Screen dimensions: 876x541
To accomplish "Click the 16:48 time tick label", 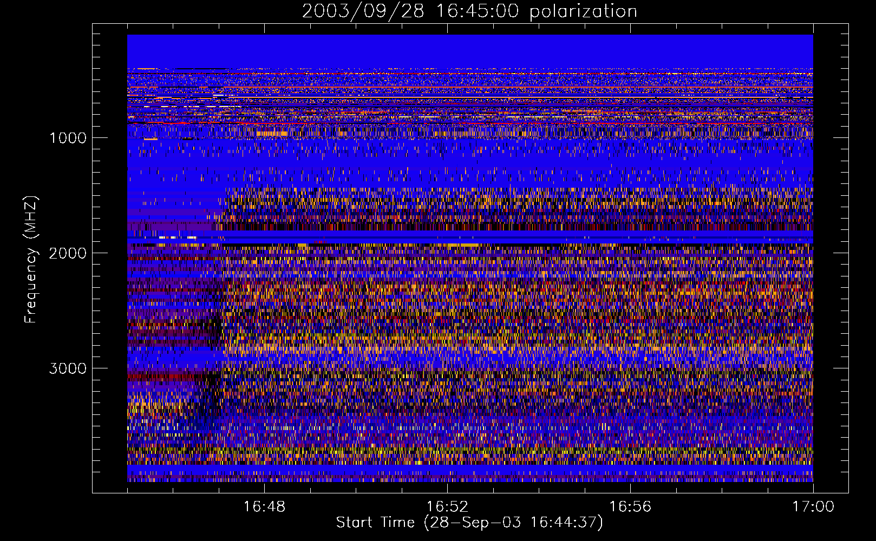I will (x=264, y=506).
